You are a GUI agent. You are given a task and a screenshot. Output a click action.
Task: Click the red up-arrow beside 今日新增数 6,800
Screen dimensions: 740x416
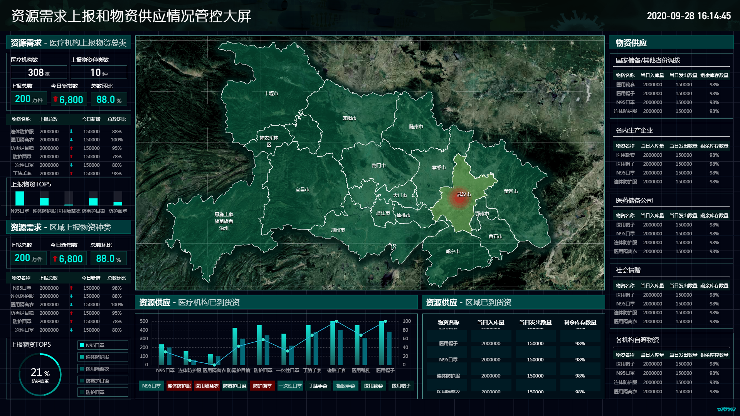coord(55,99)
